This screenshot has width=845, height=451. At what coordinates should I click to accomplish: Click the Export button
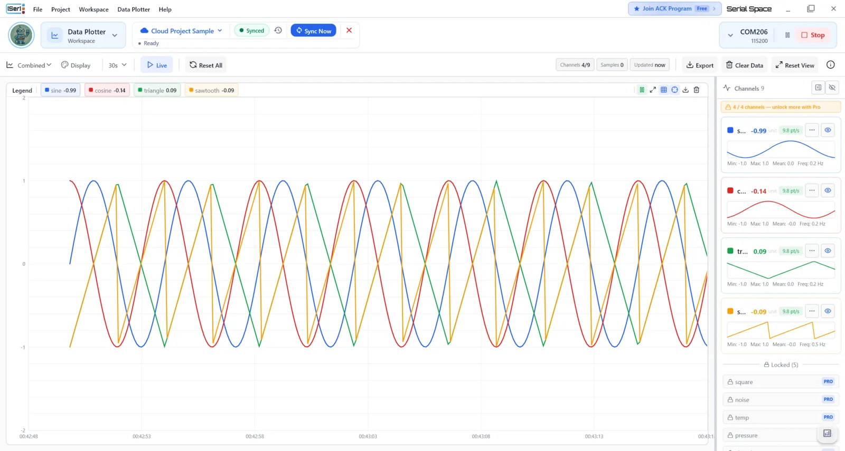pos(700,65)
